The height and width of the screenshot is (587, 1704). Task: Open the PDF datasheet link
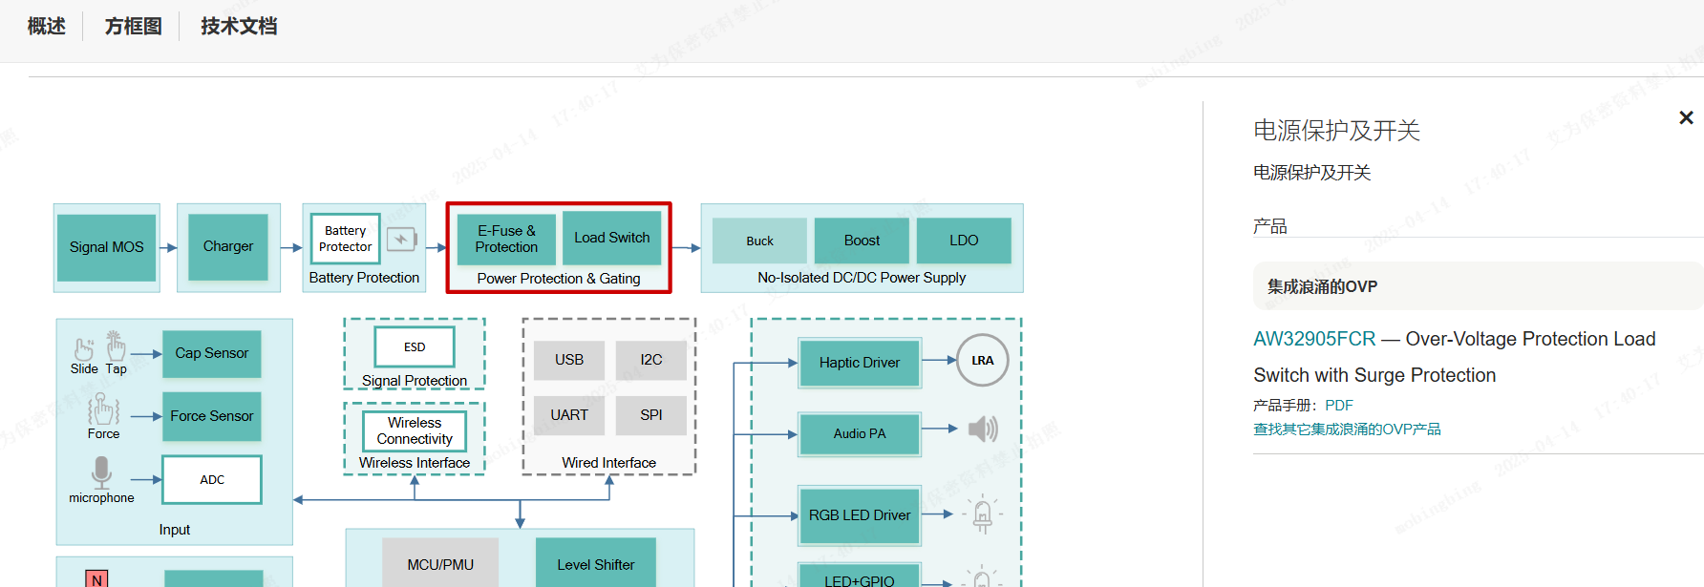1338,406
